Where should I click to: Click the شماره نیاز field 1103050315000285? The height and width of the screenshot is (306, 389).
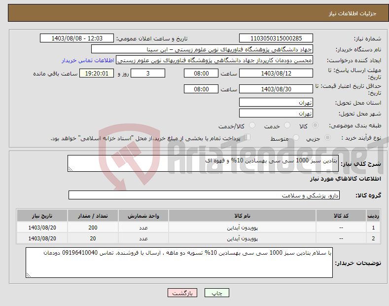(276, 38)
